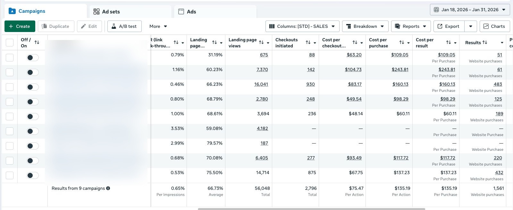Image resolution: width=513 pixels, height=210 pixels.
Task: Open Cost per result column options arrow
Action: 455,43
